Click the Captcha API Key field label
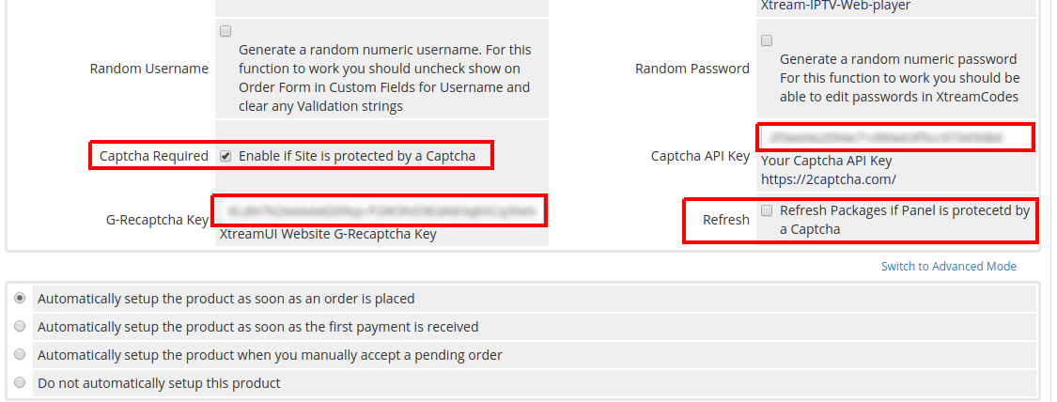 (x=700, y=156)
